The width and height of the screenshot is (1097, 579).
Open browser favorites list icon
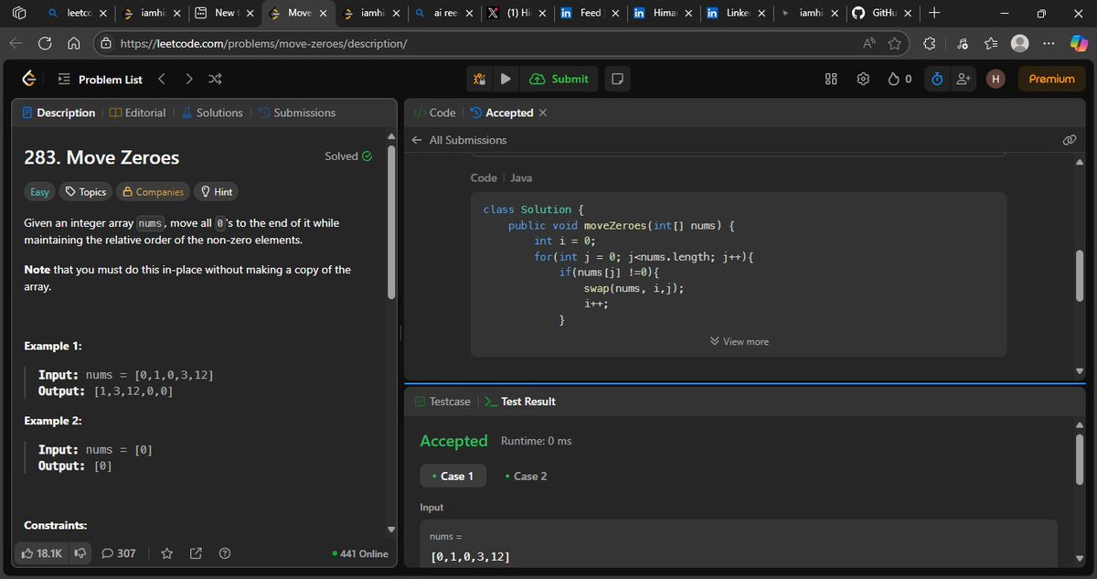[x=992, y=43]
